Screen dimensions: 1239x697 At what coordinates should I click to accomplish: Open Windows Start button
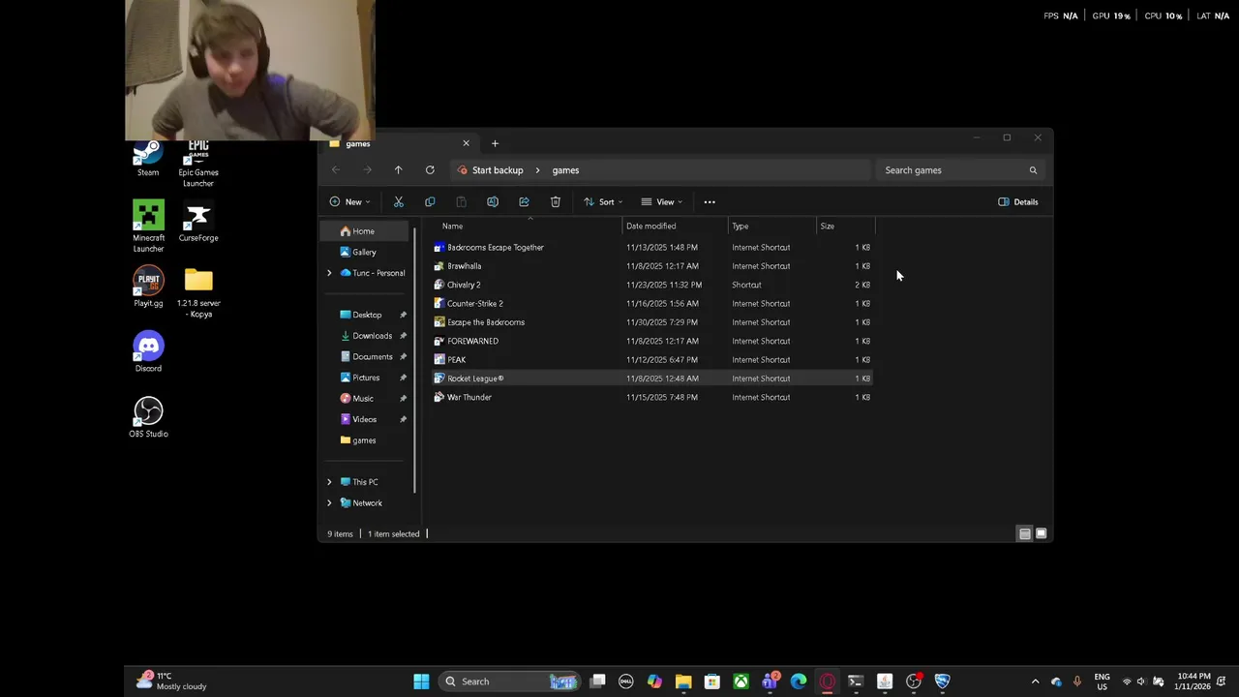click(421, 682)
